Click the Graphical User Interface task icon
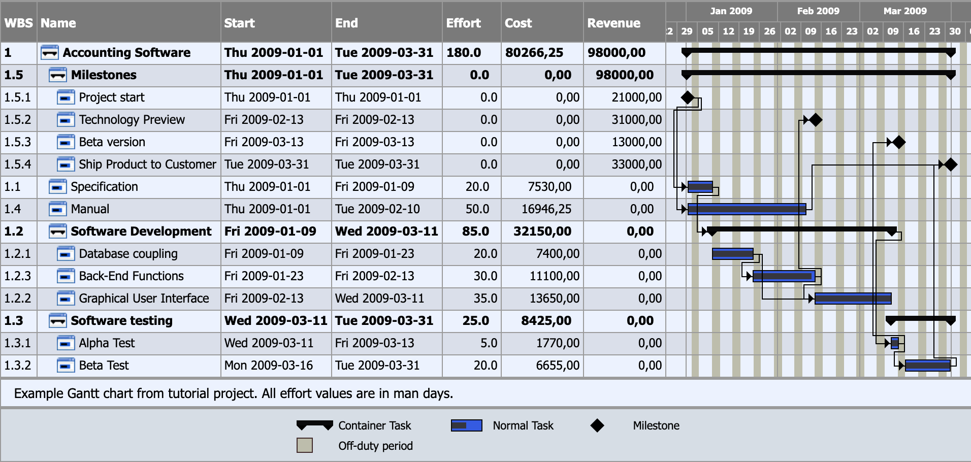 click(66, 298)
